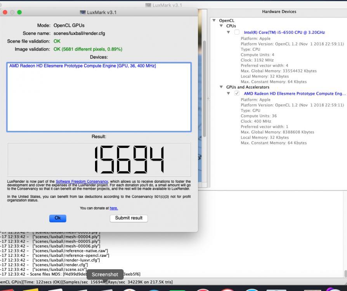Open the Software Freedom Conservancy link
The width and height of the screenshot is (347, 291).
click(82, 182)
